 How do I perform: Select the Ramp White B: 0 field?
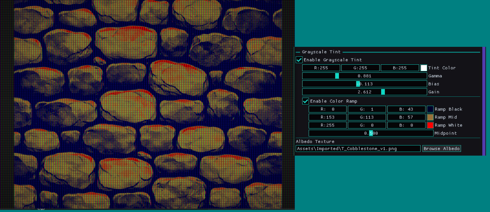[x=406, y=125]
